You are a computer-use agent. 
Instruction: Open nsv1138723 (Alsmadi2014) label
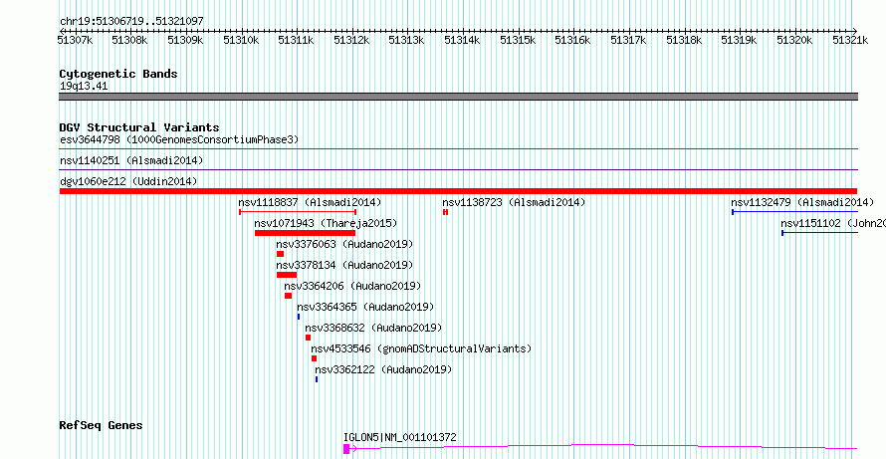point(514,202)
